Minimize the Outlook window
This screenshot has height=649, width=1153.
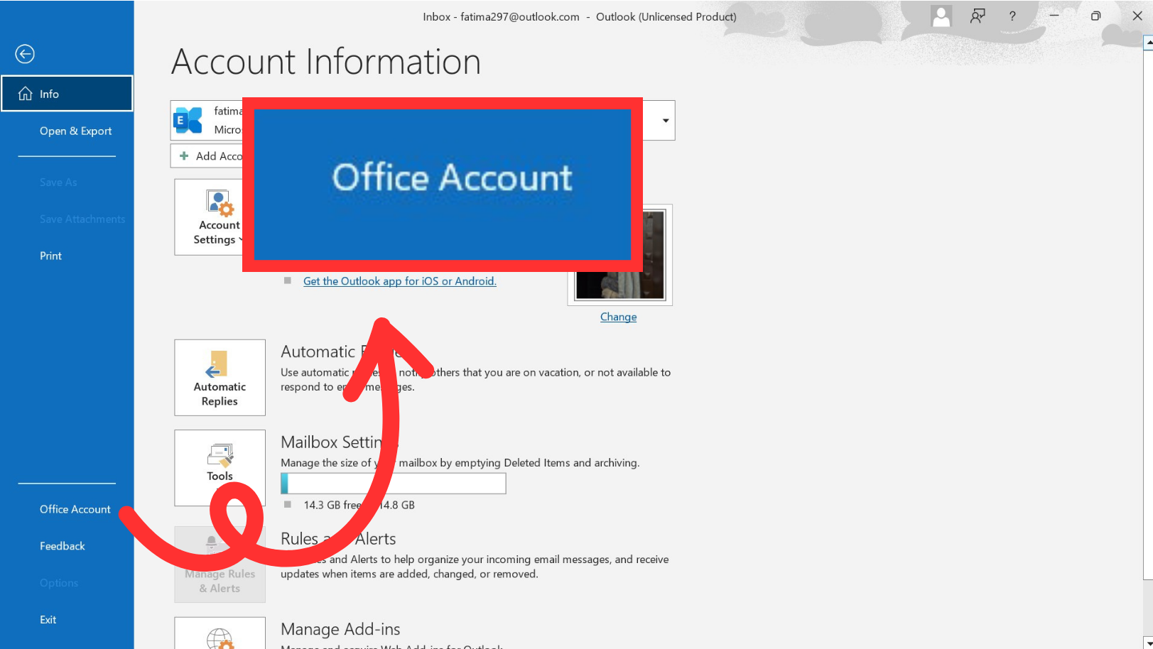point(1054,16)
